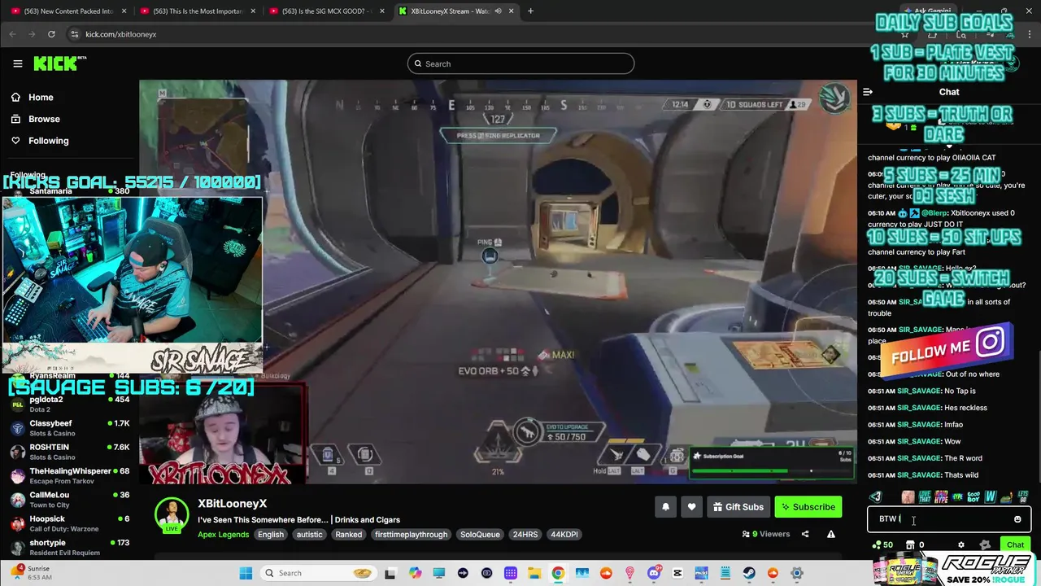Insert the W emote
1041x586 pixels.
click(990, 496)
